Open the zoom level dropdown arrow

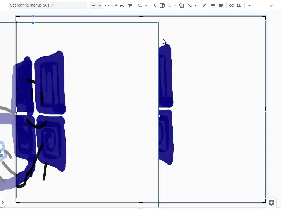[x=146, y=5]
